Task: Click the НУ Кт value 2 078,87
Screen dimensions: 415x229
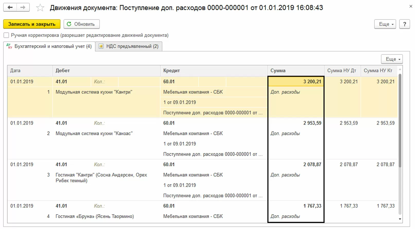Action: pyautogui.click(x=385, y=164)
